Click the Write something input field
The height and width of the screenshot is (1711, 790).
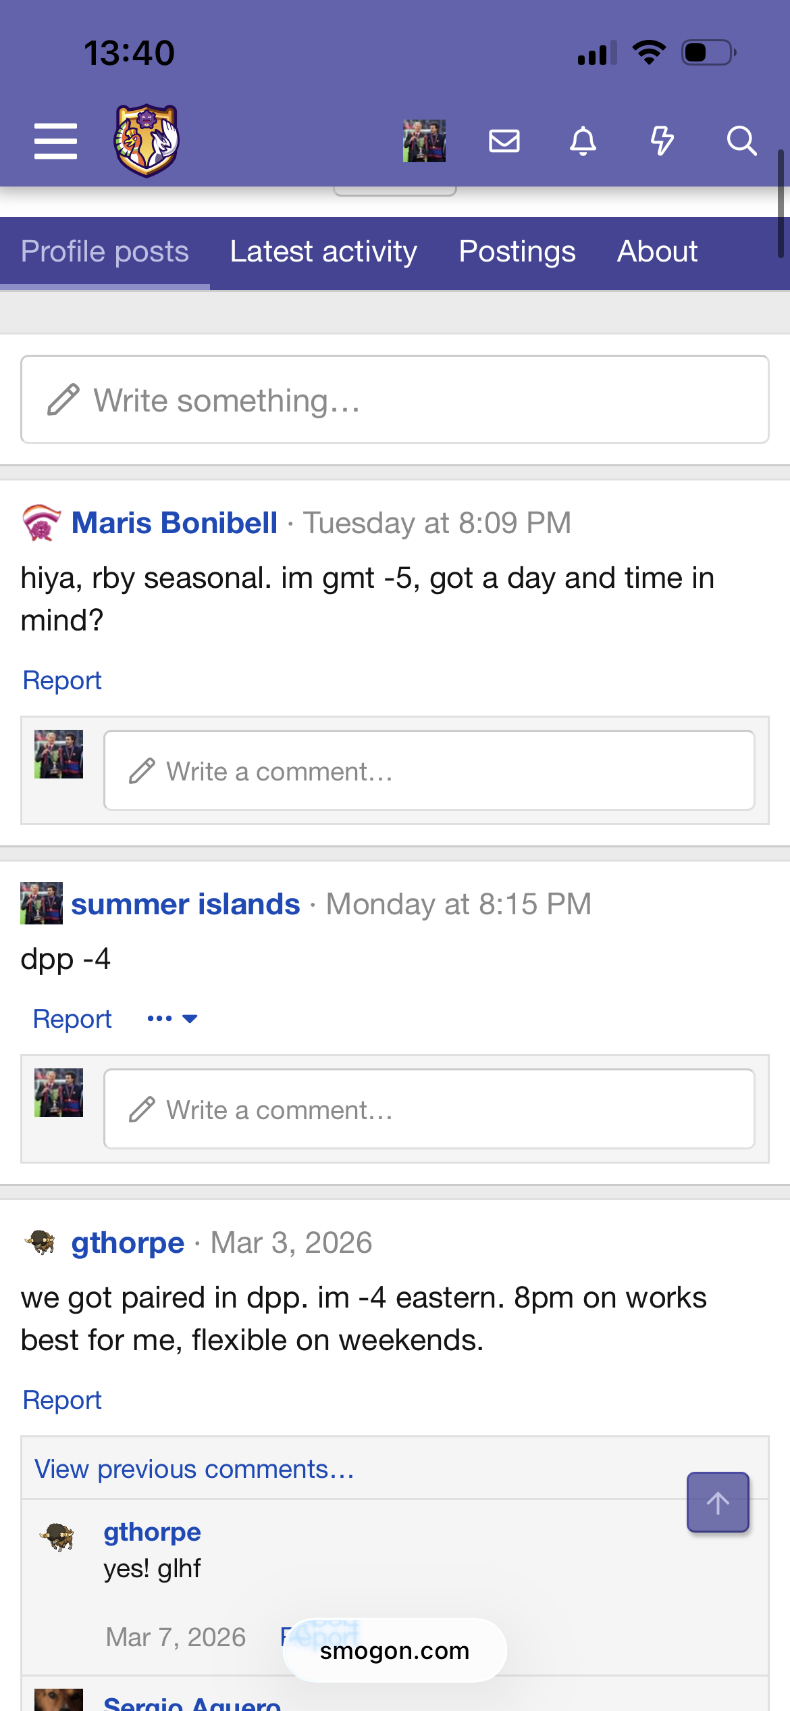(395, 400)
